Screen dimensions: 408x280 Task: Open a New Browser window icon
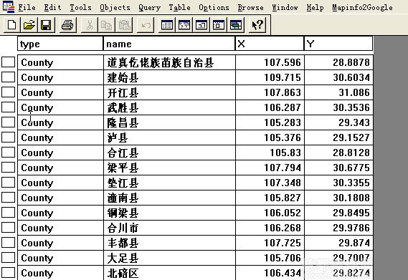[x=167, y=25]
